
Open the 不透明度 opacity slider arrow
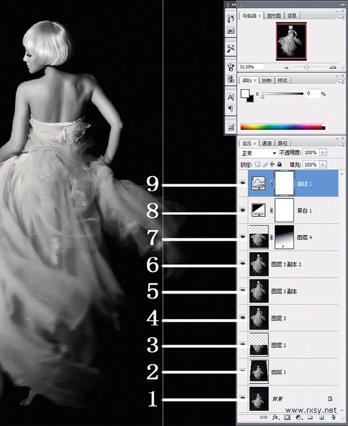(323, 153)
